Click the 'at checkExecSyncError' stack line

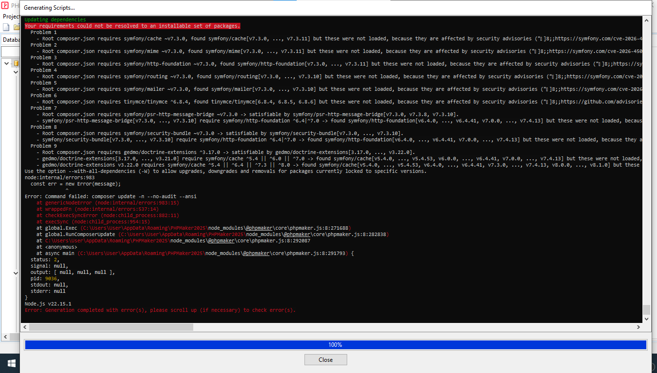[108, 215]
